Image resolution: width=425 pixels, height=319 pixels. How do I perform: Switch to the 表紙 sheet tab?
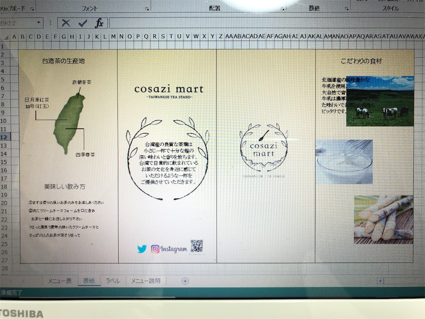pos(89,281)
